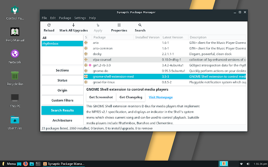Image resolution: width=268 pixels, height=167 pixels.
Task: Click the volume speaker tray icon
Action: pyautogui.click(x=248, y=164)
